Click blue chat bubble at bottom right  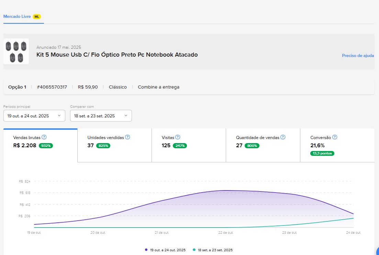coord(377,252)
